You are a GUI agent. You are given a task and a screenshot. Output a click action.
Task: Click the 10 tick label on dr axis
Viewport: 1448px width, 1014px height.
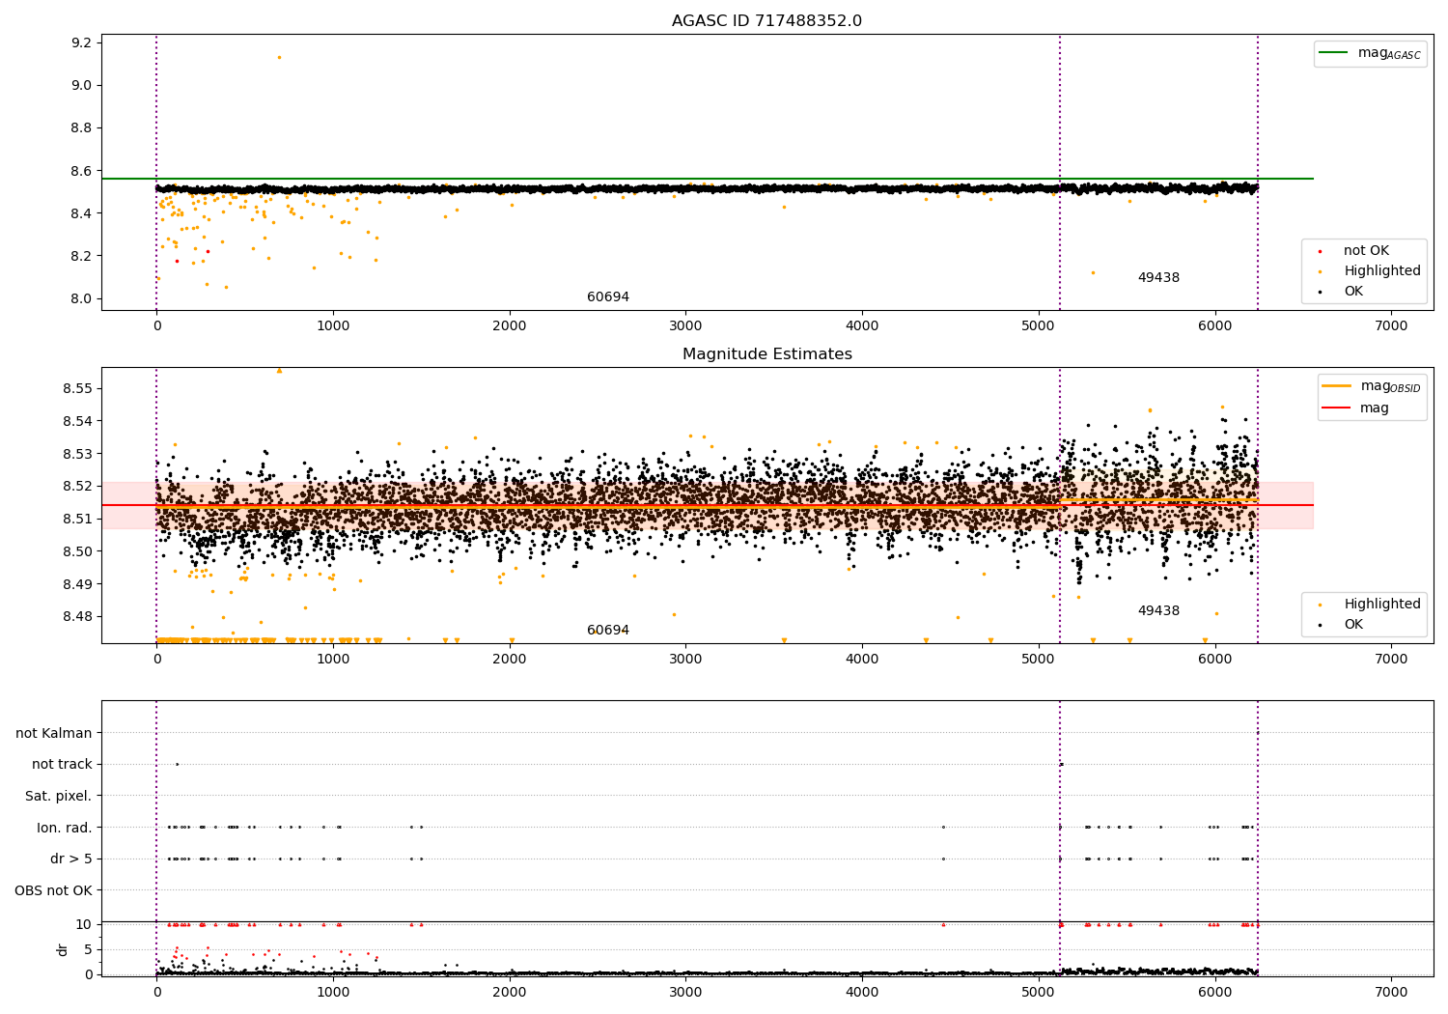click(x=84, y=924)
